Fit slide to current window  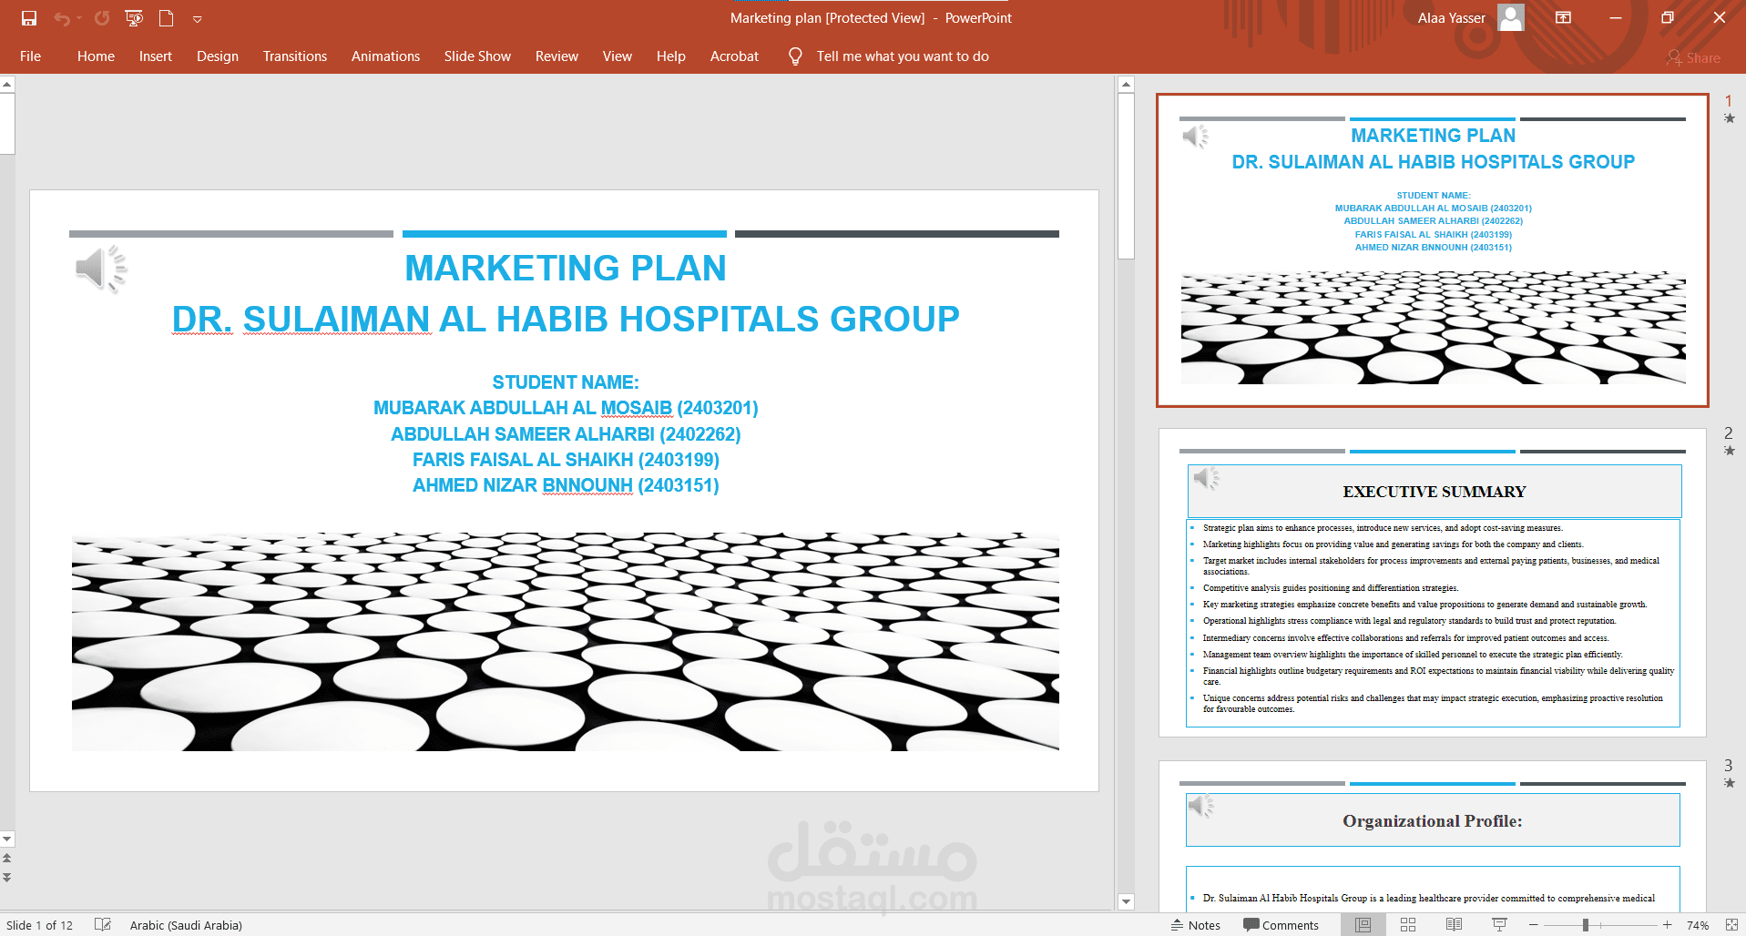(1731, 925)
